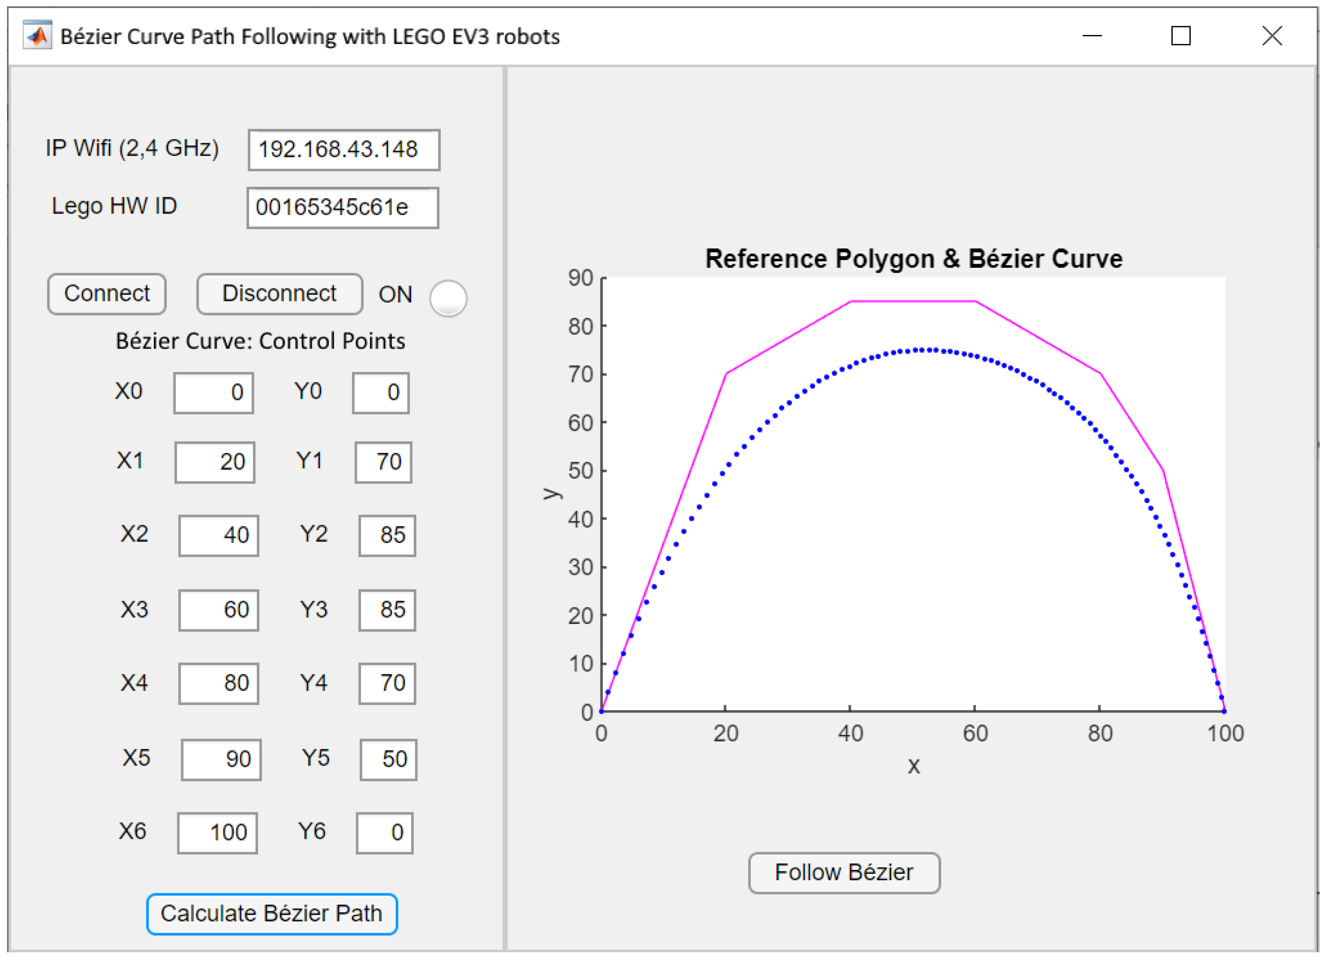Edit the IP Wifi address field
This screenshot has height=958, width=1325.
pos(344,150)
